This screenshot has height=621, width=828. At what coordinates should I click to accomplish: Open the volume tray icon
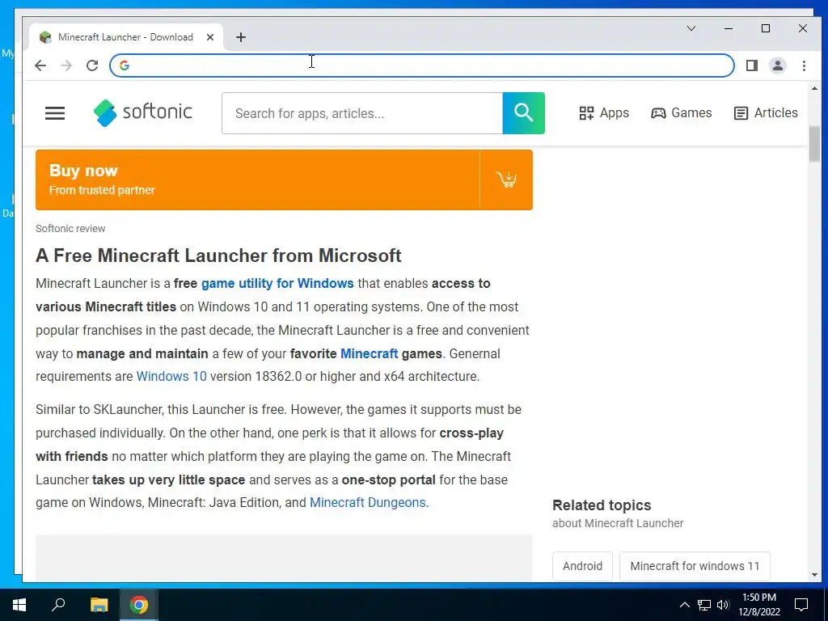coord(723,605)
